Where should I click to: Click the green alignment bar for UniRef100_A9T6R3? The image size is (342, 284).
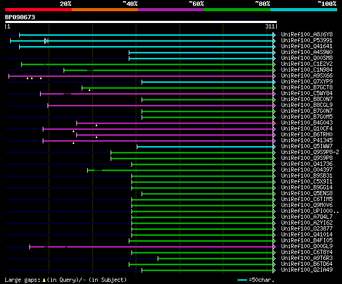pos(215,259)
